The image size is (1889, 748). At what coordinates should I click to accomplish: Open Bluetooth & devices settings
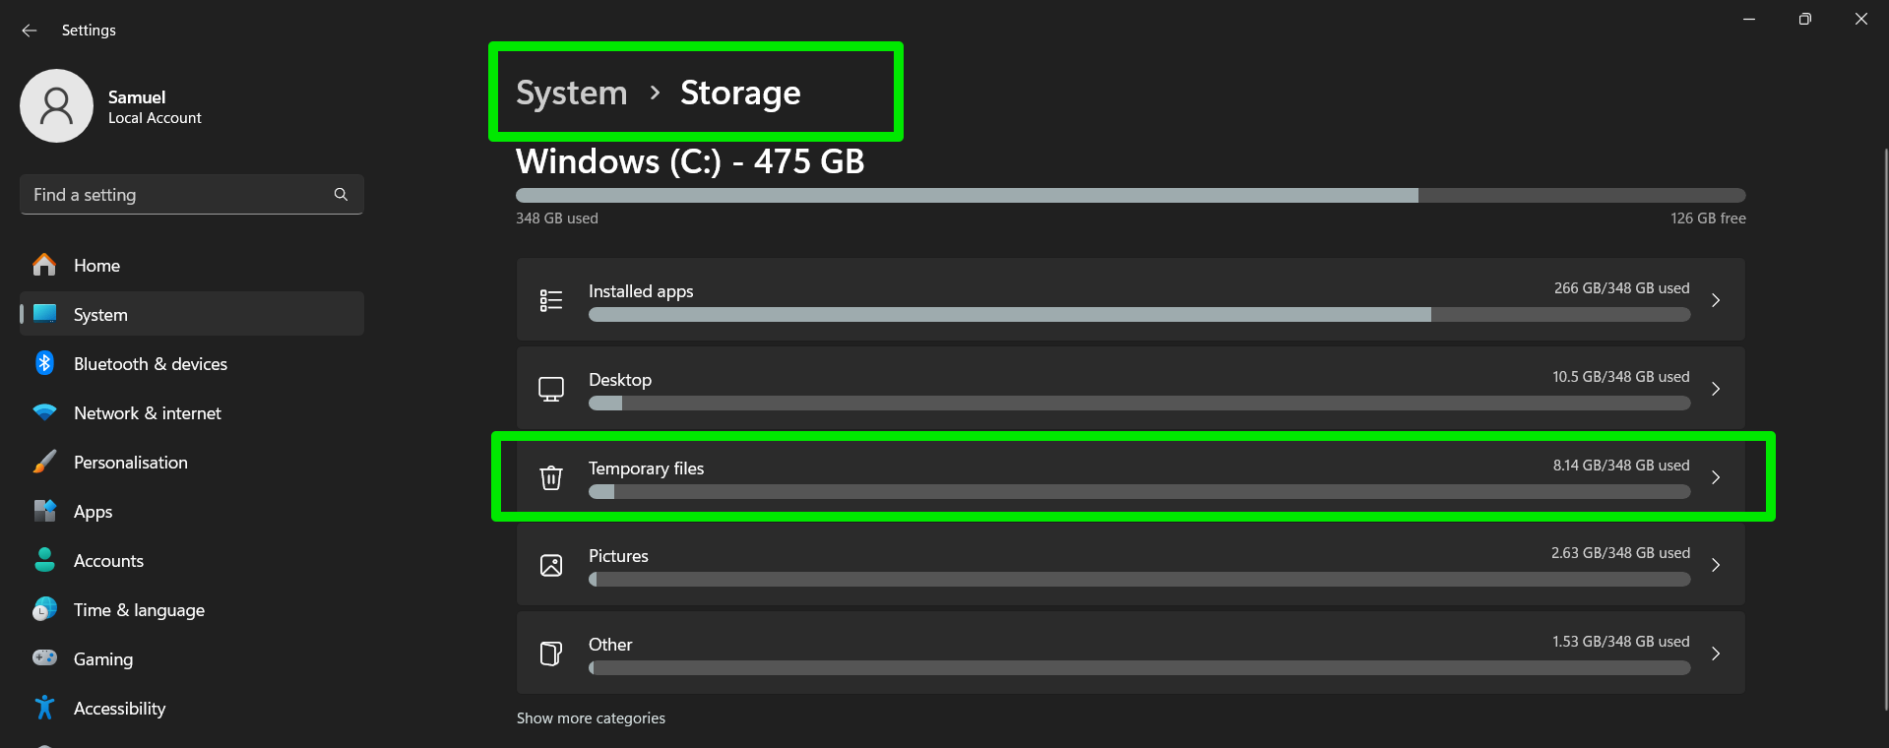[150, 364]
